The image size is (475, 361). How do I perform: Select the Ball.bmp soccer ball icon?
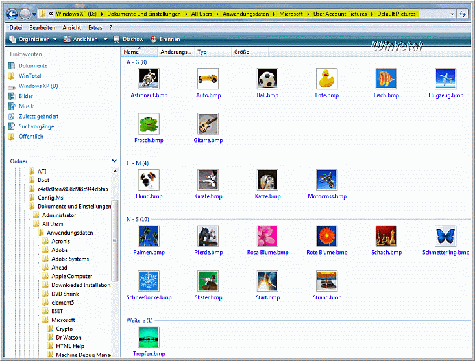pos(267,78)
